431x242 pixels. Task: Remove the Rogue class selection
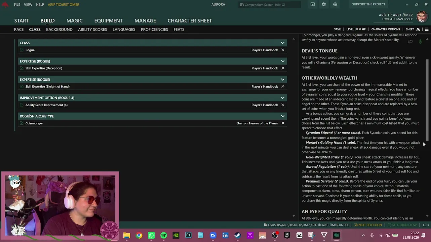(x=283, y=50)
